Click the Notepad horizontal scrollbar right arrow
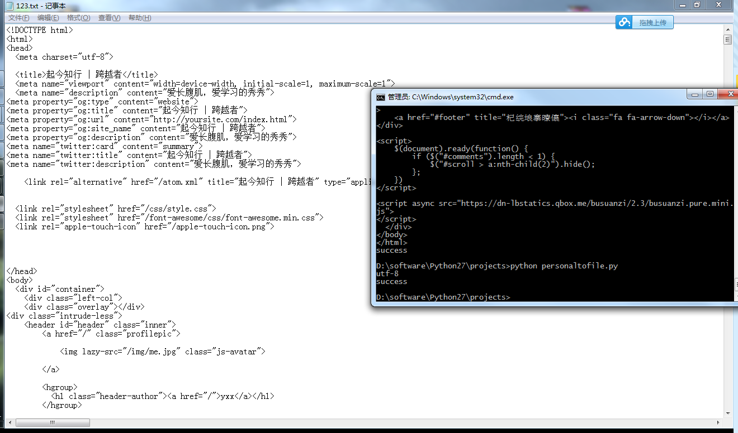This screenshot has width=738, height=433. coord(718,422)
